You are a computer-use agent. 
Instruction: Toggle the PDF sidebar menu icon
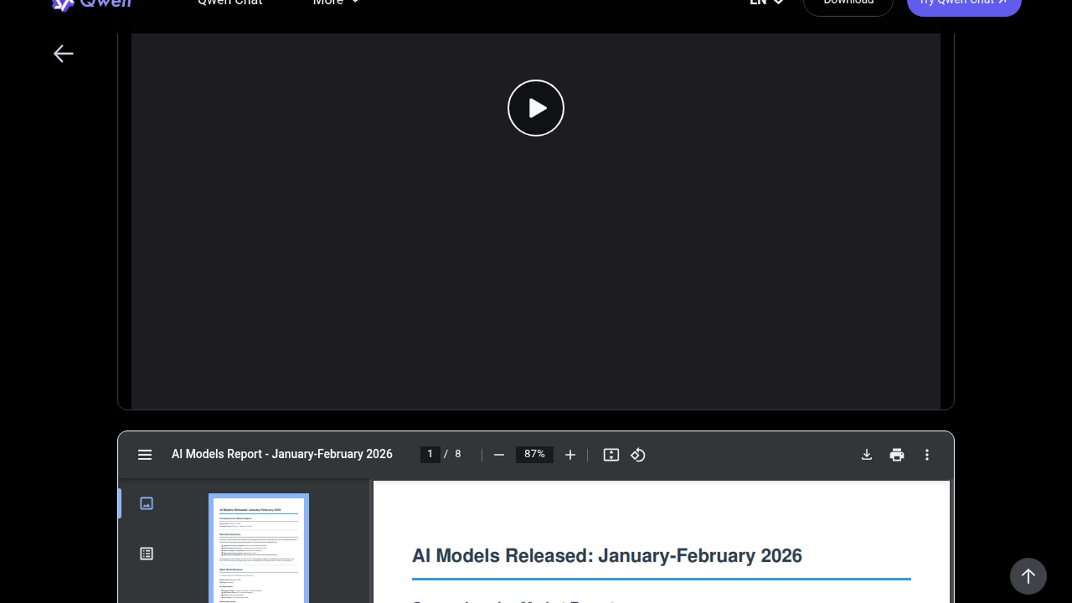[x=145, y=454]
